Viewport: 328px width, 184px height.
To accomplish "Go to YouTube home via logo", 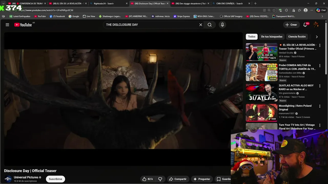I will 23,25.
